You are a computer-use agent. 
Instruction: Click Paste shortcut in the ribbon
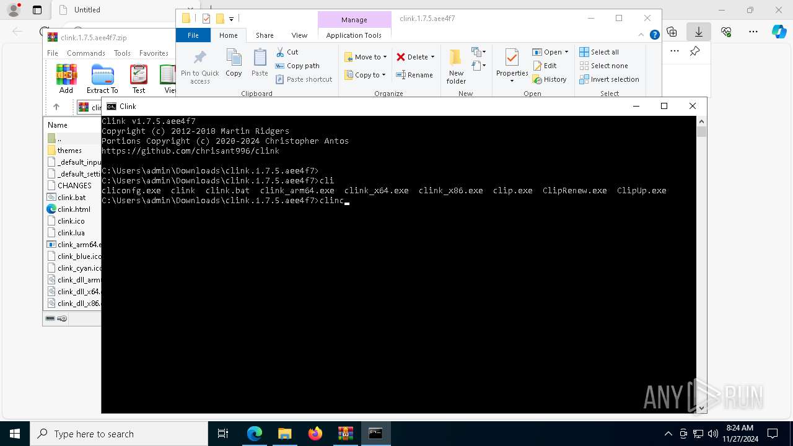[x=304, y=79]
